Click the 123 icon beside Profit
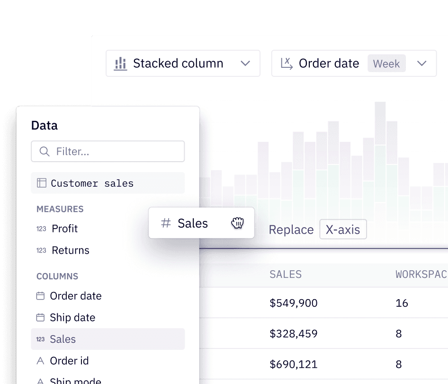The image size is (448, 384). (41, 229)
